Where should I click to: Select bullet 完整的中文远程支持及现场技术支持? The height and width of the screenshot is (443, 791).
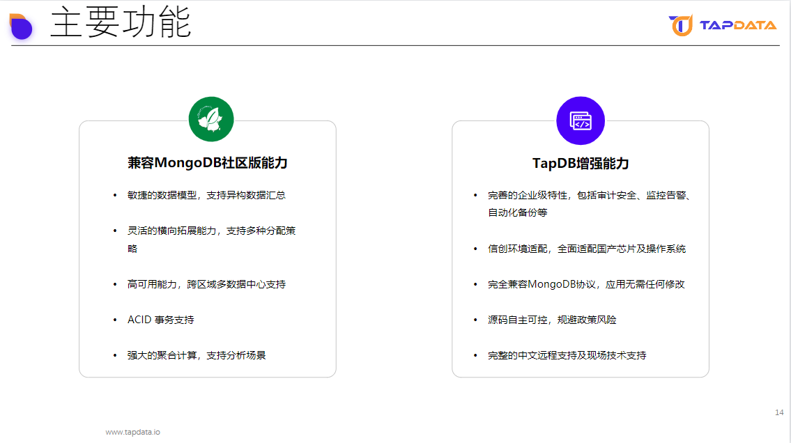click(x=567, y=355)
